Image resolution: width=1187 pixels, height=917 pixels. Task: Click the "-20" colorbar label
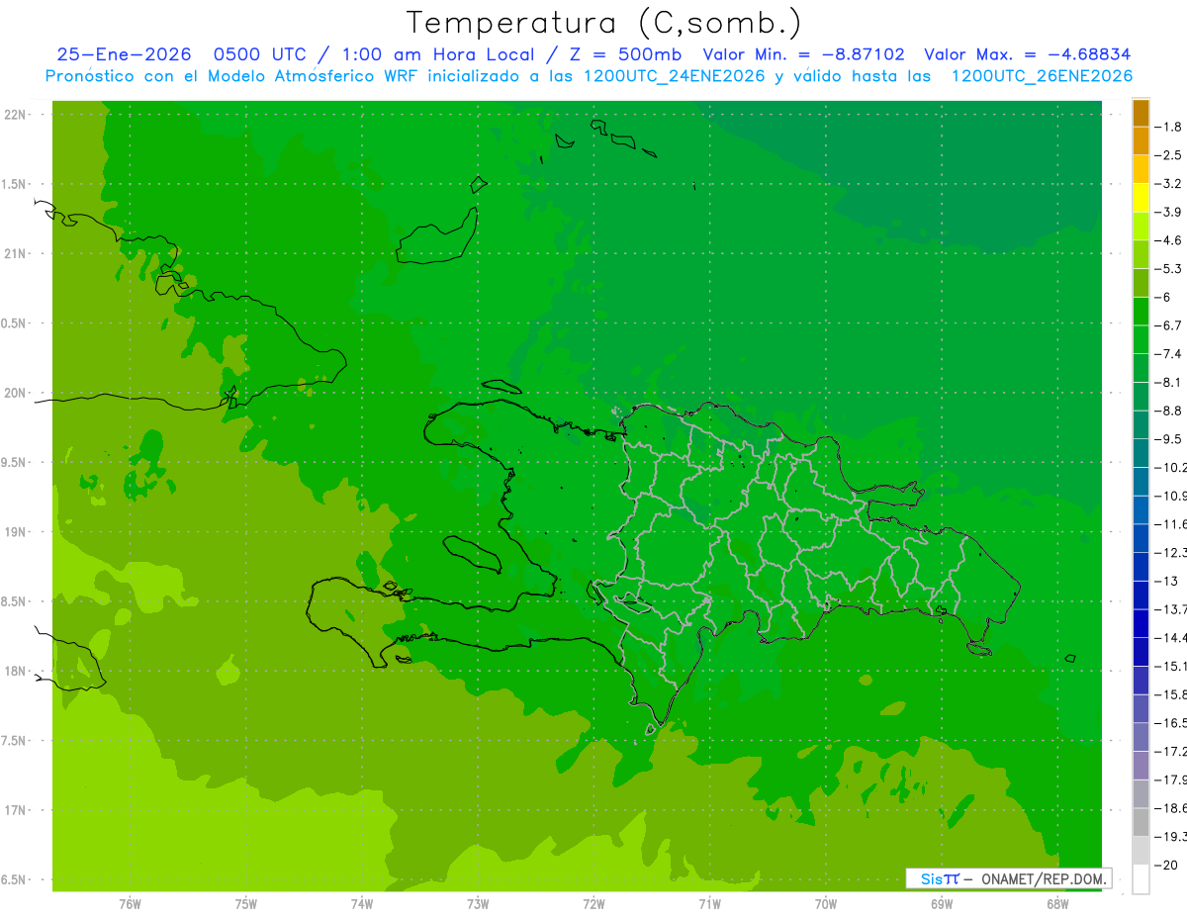(x=1167, y=865)
